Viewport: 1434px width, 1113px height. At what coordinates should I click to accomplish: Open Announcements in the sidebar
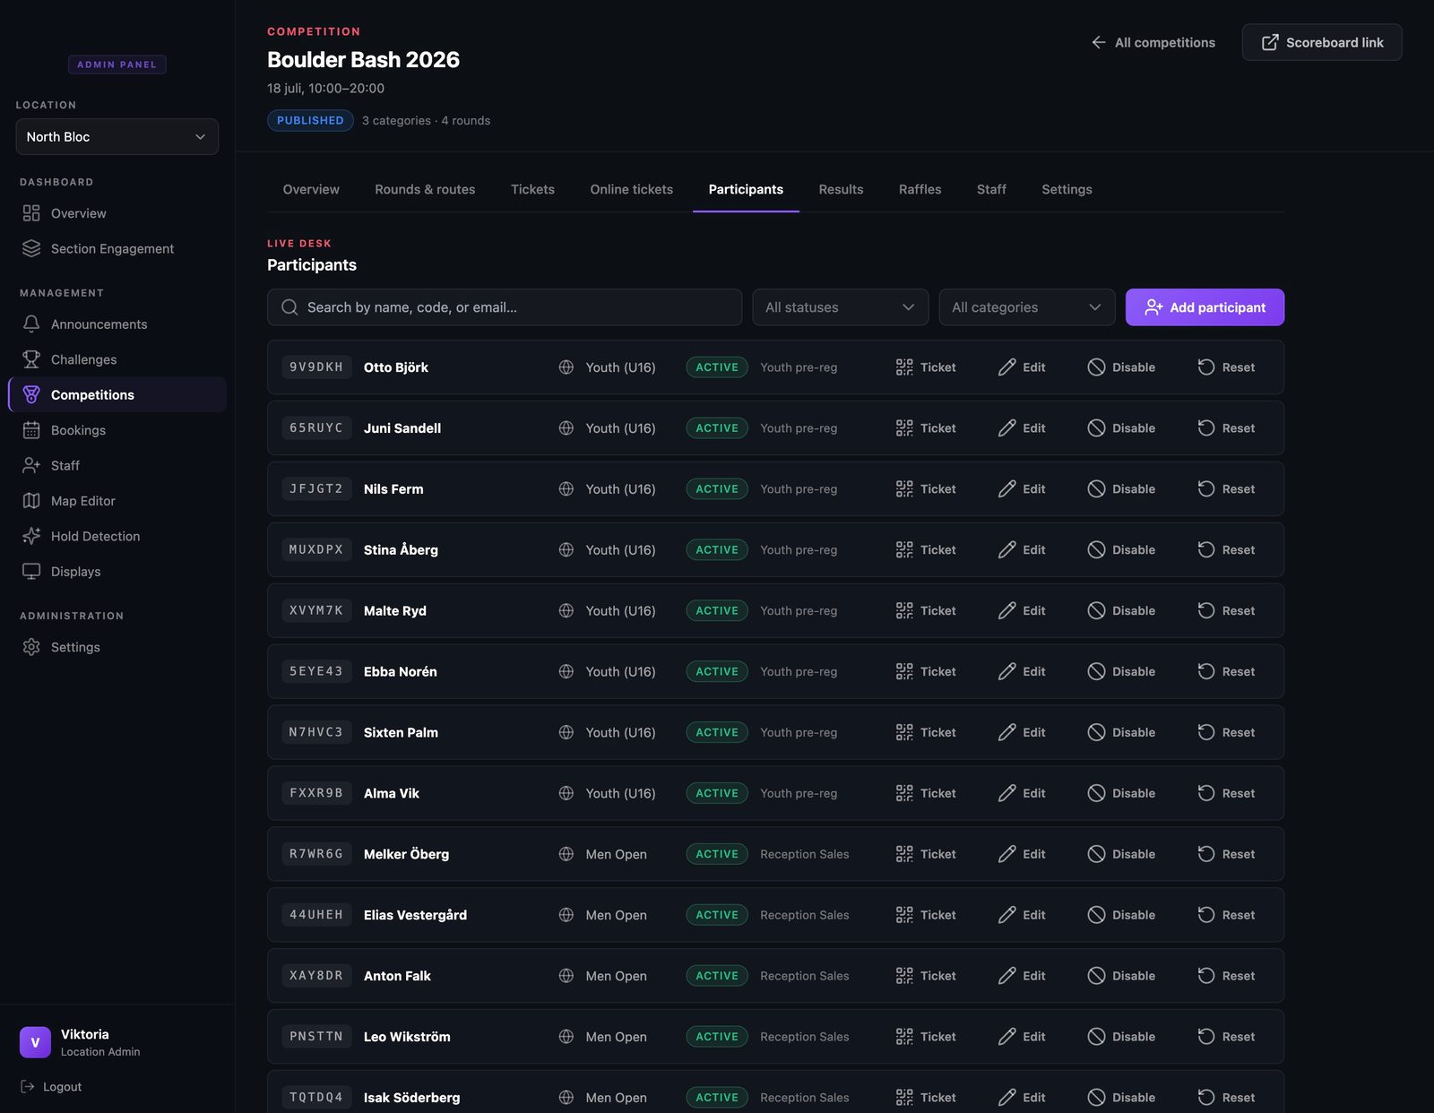117,324
